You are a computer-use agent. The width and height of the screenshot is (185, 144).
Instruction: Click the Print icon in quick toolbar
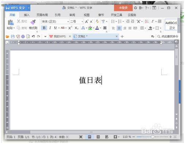(23, 36)
